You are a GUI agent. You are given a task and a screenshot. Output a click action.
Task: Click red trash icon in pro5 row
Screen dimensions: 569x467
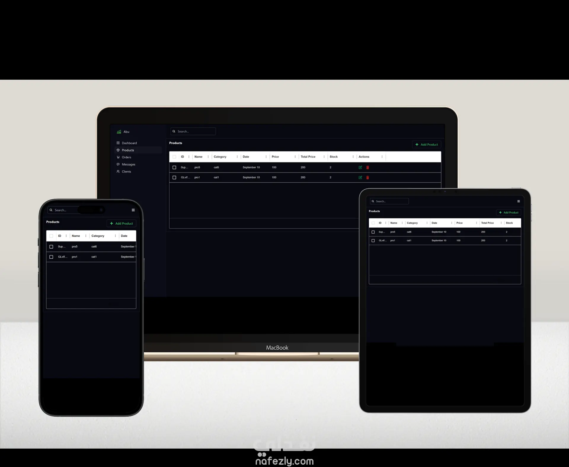(367, 167)
